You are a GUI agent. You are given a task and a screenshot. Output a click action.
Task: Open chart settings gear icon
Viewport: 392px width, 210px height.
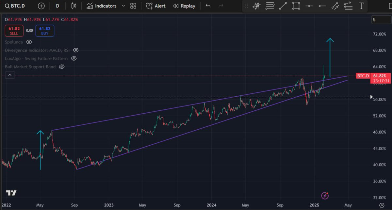coord(382,205)
